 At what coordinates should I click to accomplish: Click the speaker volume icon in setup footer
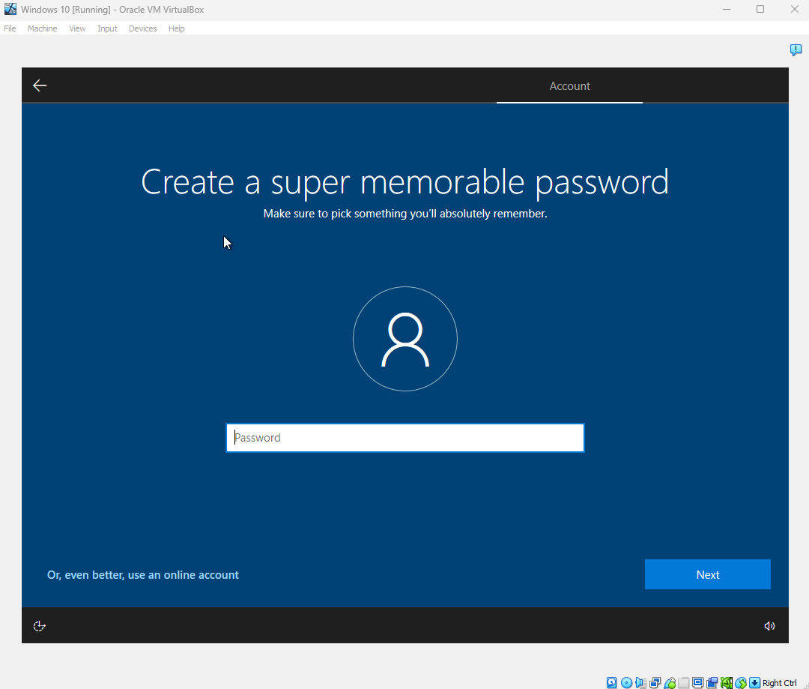tap(769, 626)
